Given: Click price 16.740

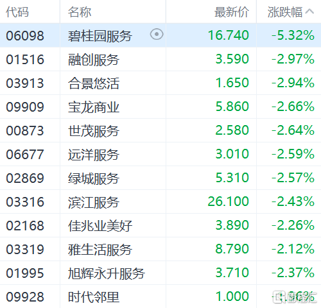Looking at the screenshot, I should tap(229, 35).
